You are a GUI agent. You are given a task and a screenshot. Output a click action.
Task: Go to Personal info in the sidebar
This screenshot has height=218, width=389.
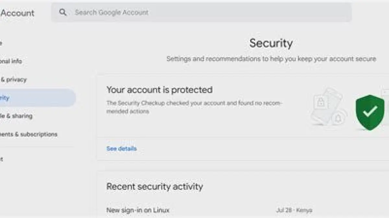11,61
